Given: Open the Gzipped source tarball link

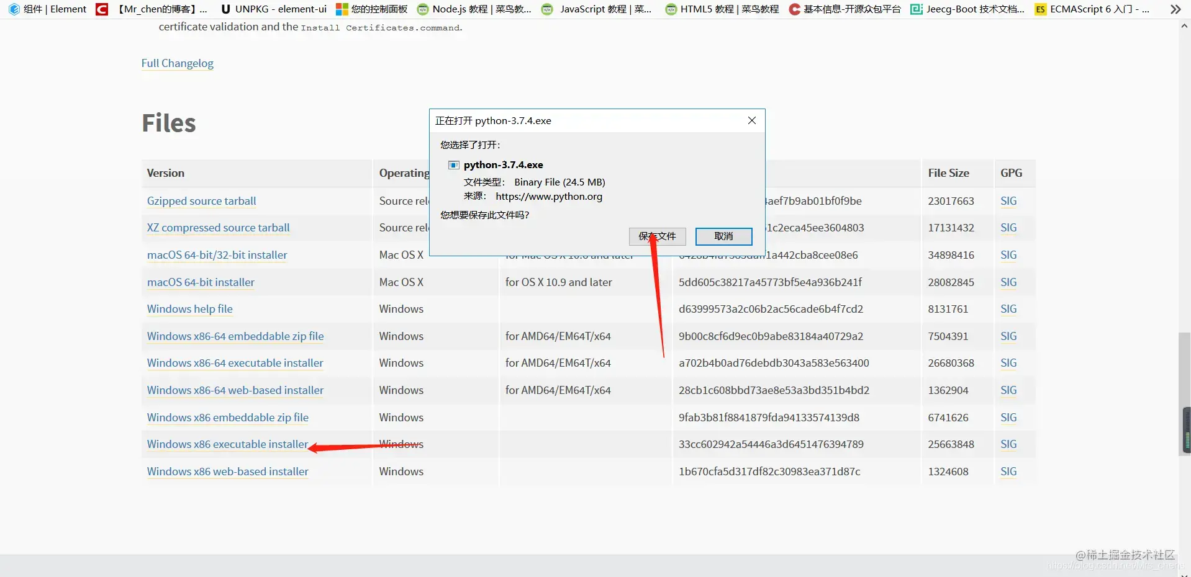Looking at the screenshot, I should [201, 201].
